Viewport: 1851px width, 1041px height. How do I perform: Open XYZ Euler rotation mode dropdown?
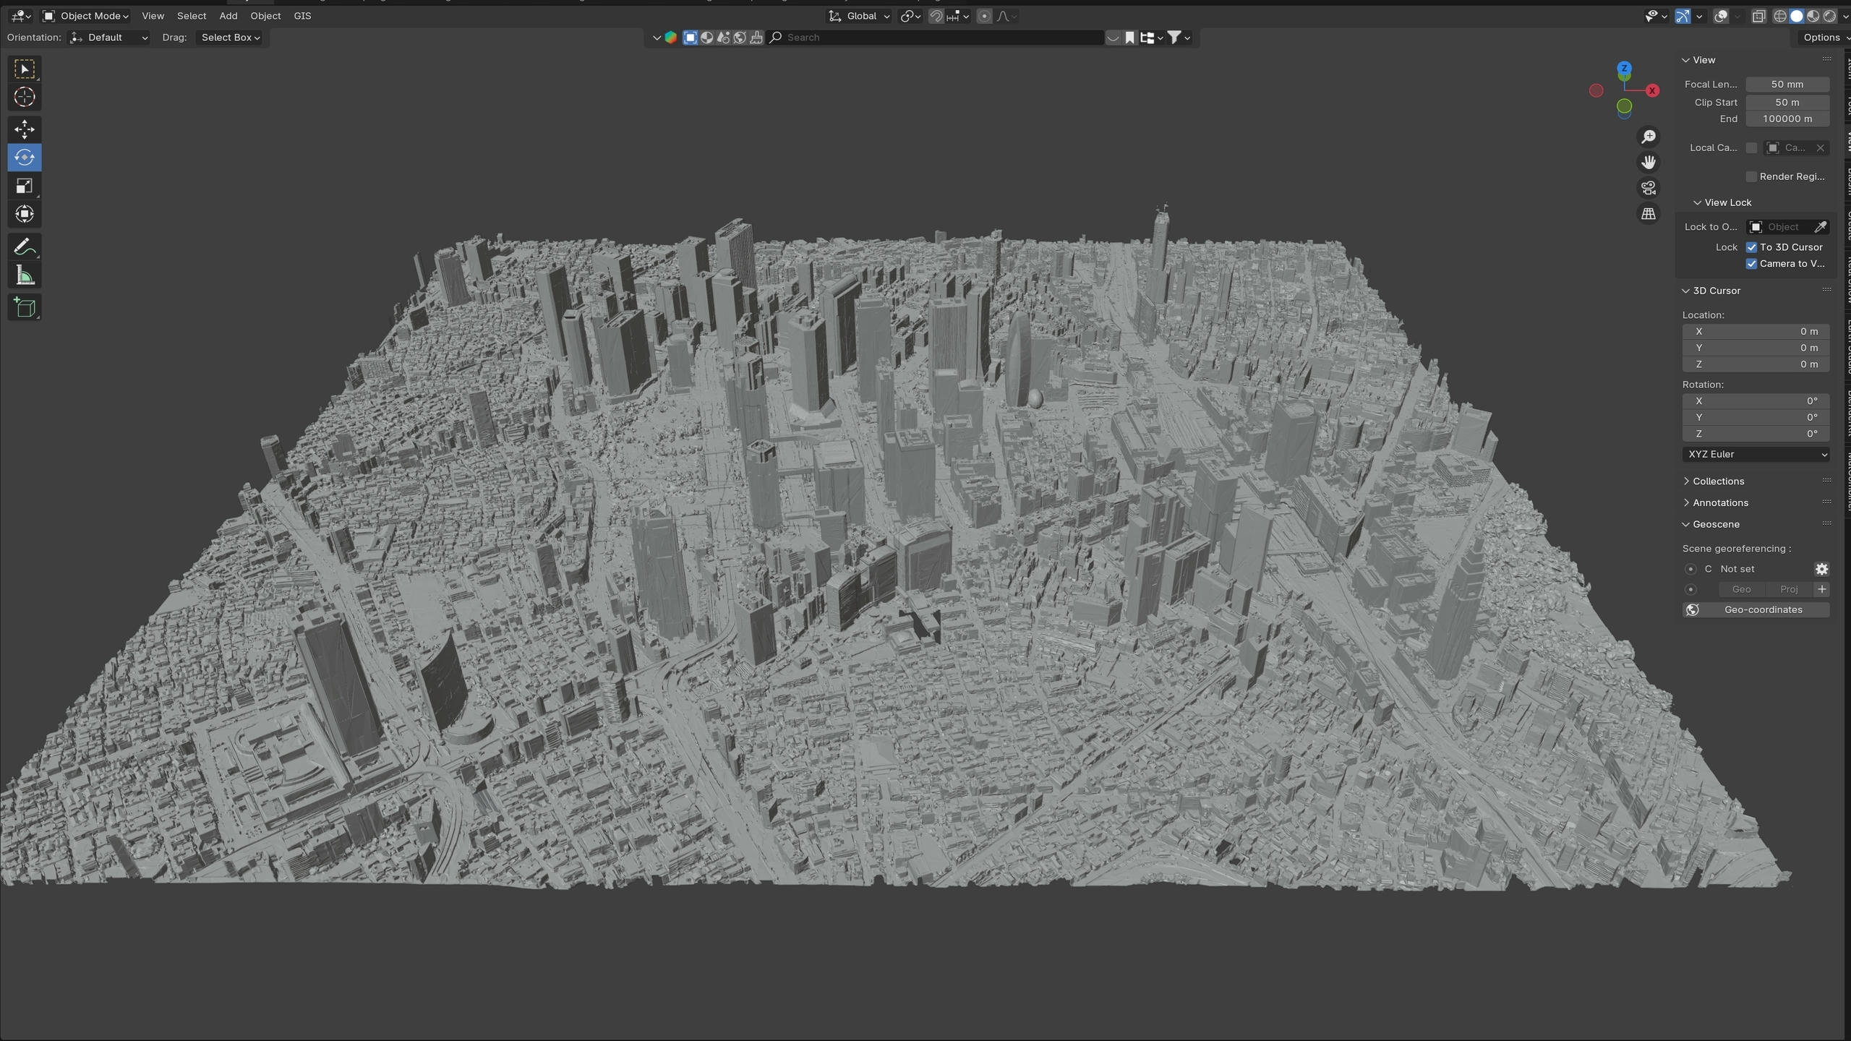click(1756, 454)
